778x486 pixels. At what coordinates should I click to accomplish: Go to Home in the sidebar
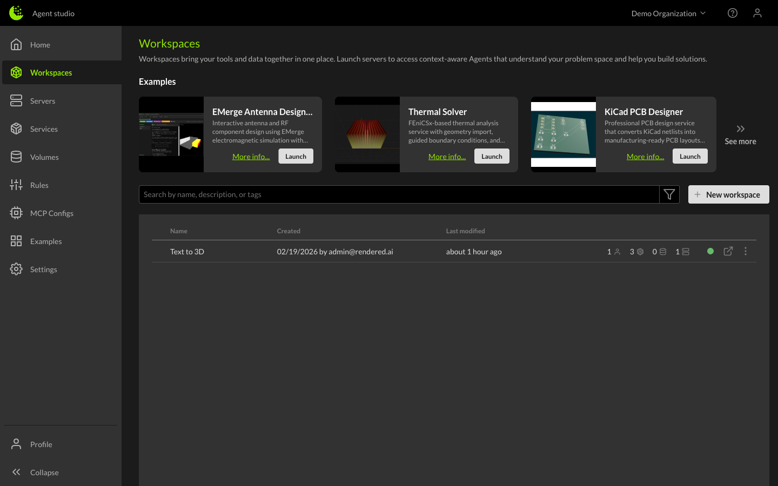pos(16,44)
